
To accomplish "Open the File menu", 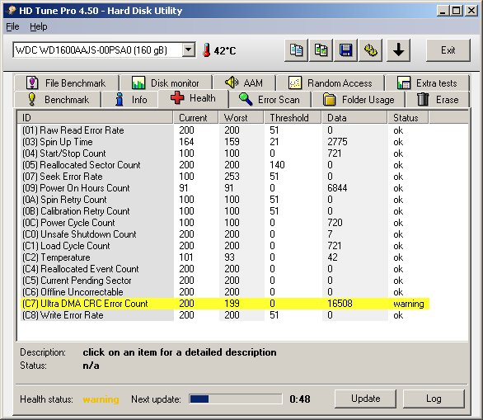I will (12, 27).
